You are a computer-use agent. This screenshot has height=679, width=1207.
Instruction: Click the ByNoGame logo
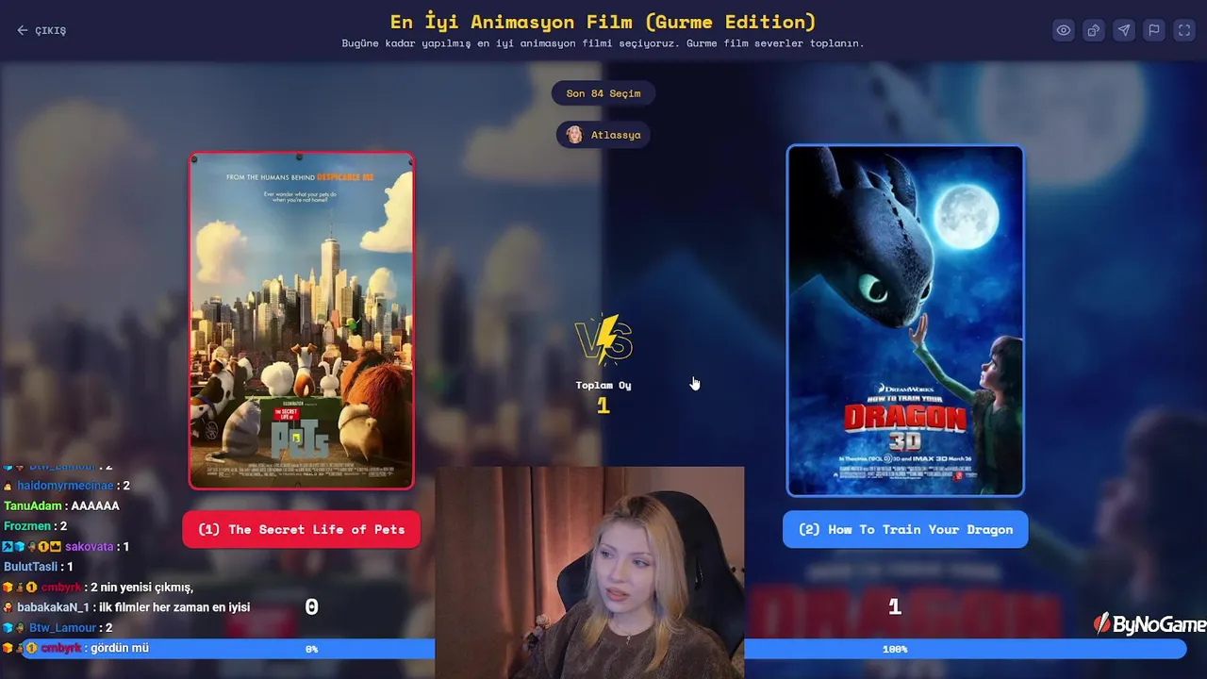pos(1149,624)
